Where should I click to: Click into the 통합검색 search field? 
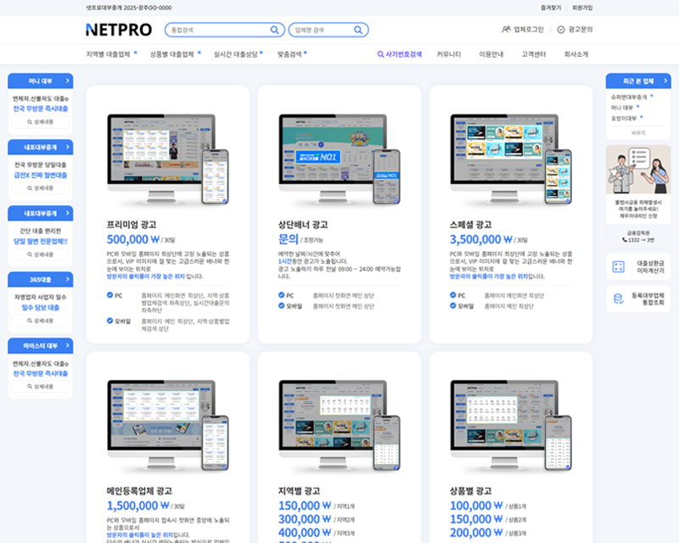(216, 30)
